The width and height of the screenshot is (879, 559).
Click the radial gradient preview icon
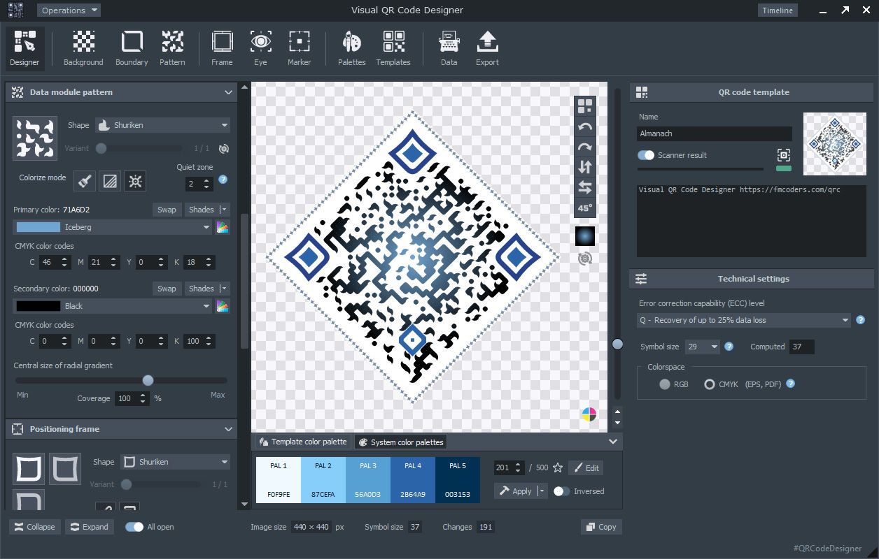click(x=585, y=236)
